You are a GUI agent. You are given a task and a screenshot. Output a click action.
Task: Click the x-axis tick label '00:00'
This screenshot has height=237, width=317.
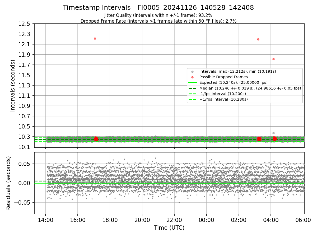click(x=207, y=220)
